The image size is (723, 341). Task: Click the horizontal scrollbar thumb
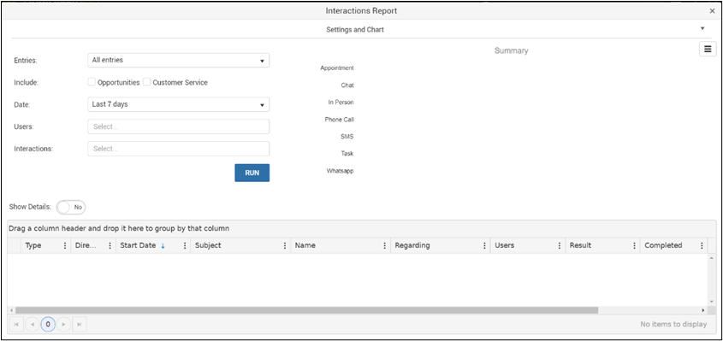point(306,310)
